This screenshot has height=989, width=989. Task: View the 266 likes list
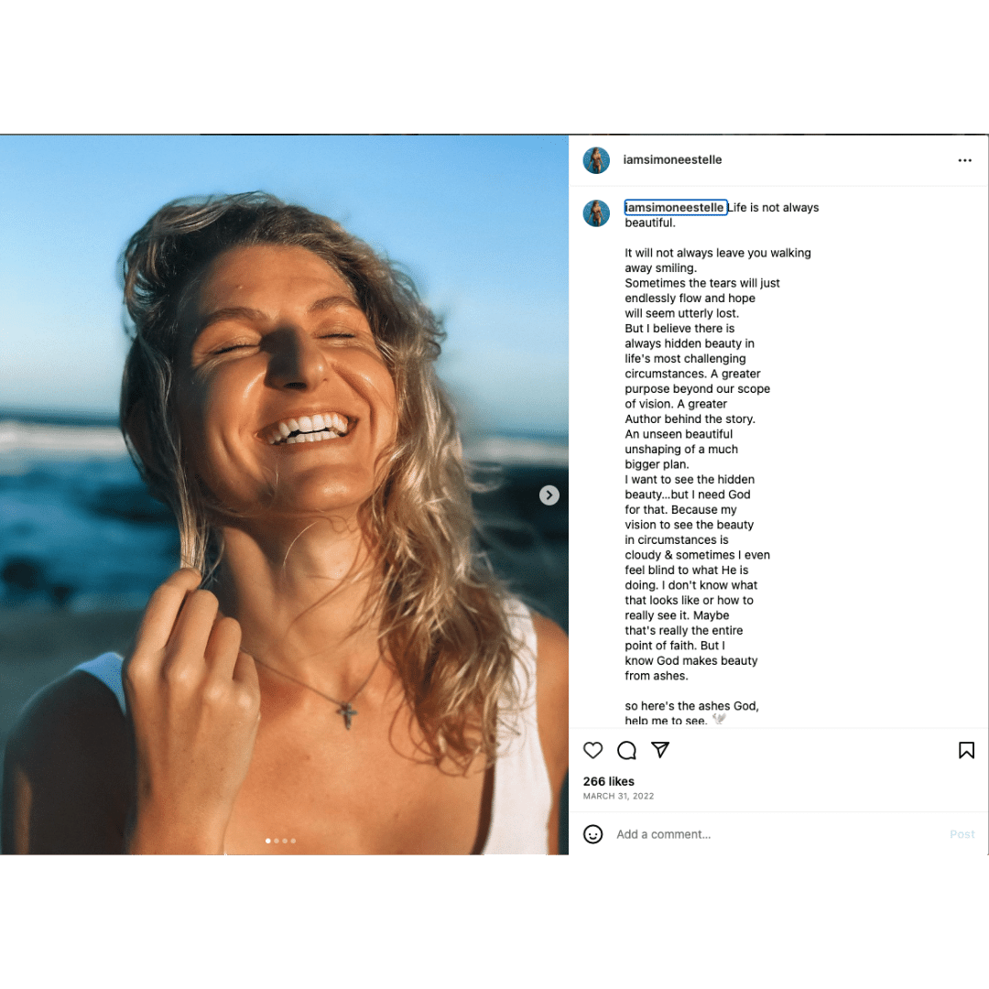[x=608, y=781]
